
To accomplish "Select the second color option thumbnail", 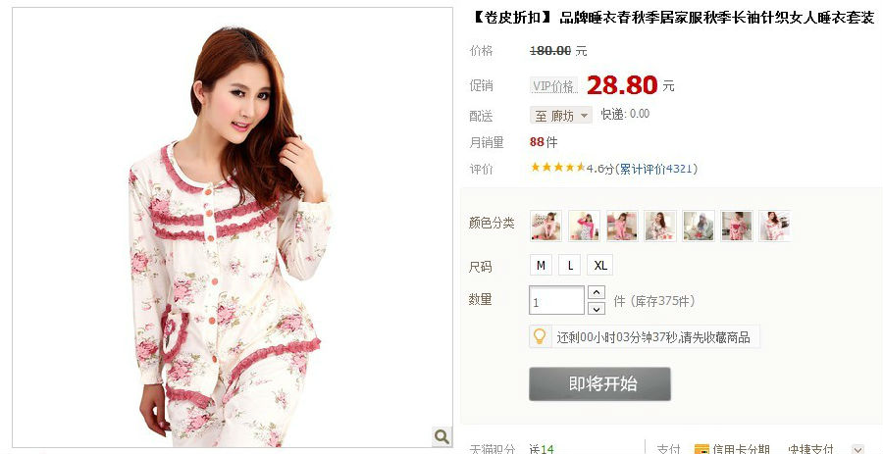I will tap(584, 226).
